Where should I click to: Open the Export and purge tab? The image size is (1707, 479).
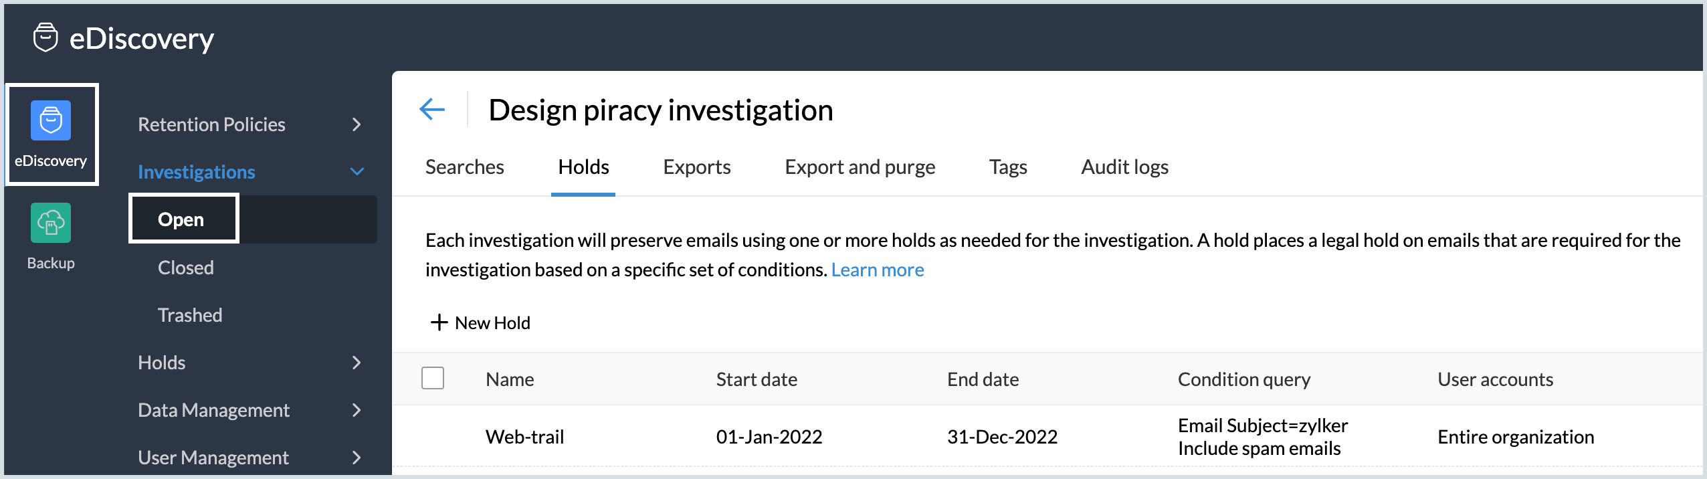(x=860, y=167)
